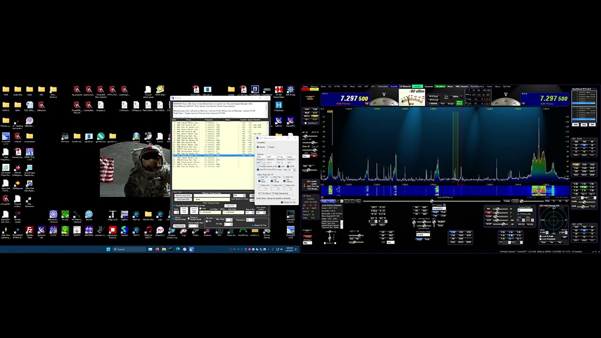The height and width of the screenshot is (338, 601).
Task: Select the Expert complexity radio button
Action: (x=268, y=147)
